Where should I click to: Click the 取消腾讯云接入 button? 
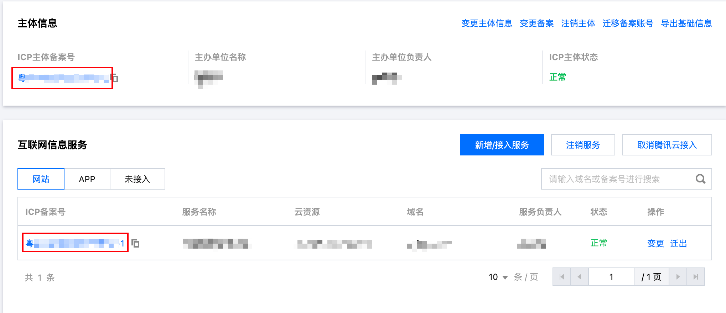[x=667, y=145]
